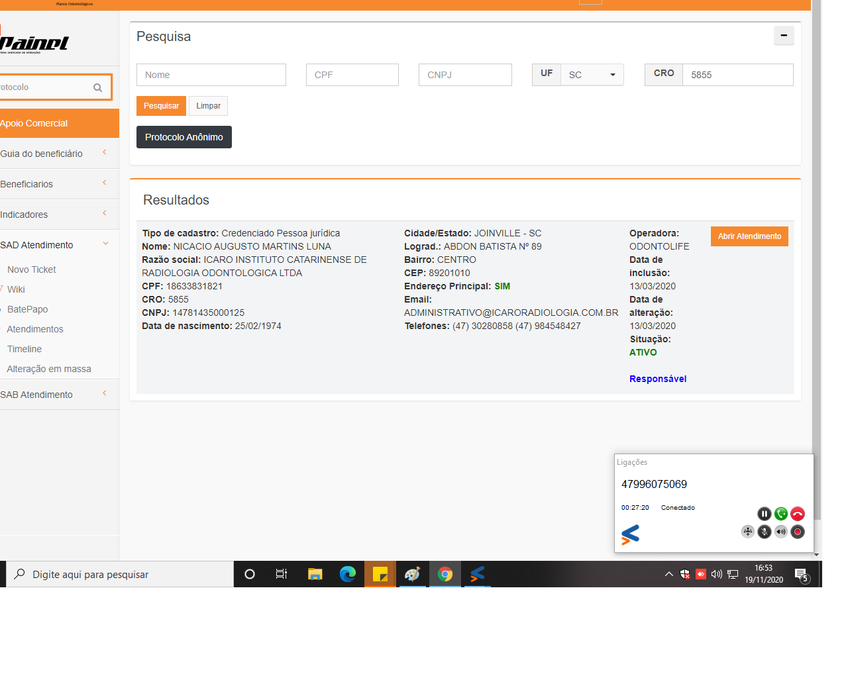Open Microsoft Edge from the taskbar
Viewport: 848px width, 678px height.
click(348, 574)
